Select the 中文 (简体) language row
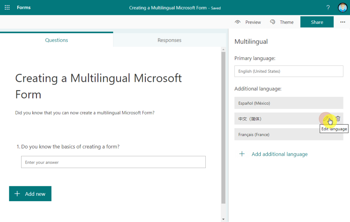 (x=289, y=119)
